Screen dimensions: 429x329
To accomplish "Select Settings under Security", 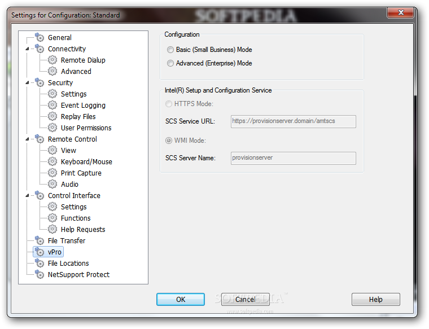I will [x=73, y=94].
